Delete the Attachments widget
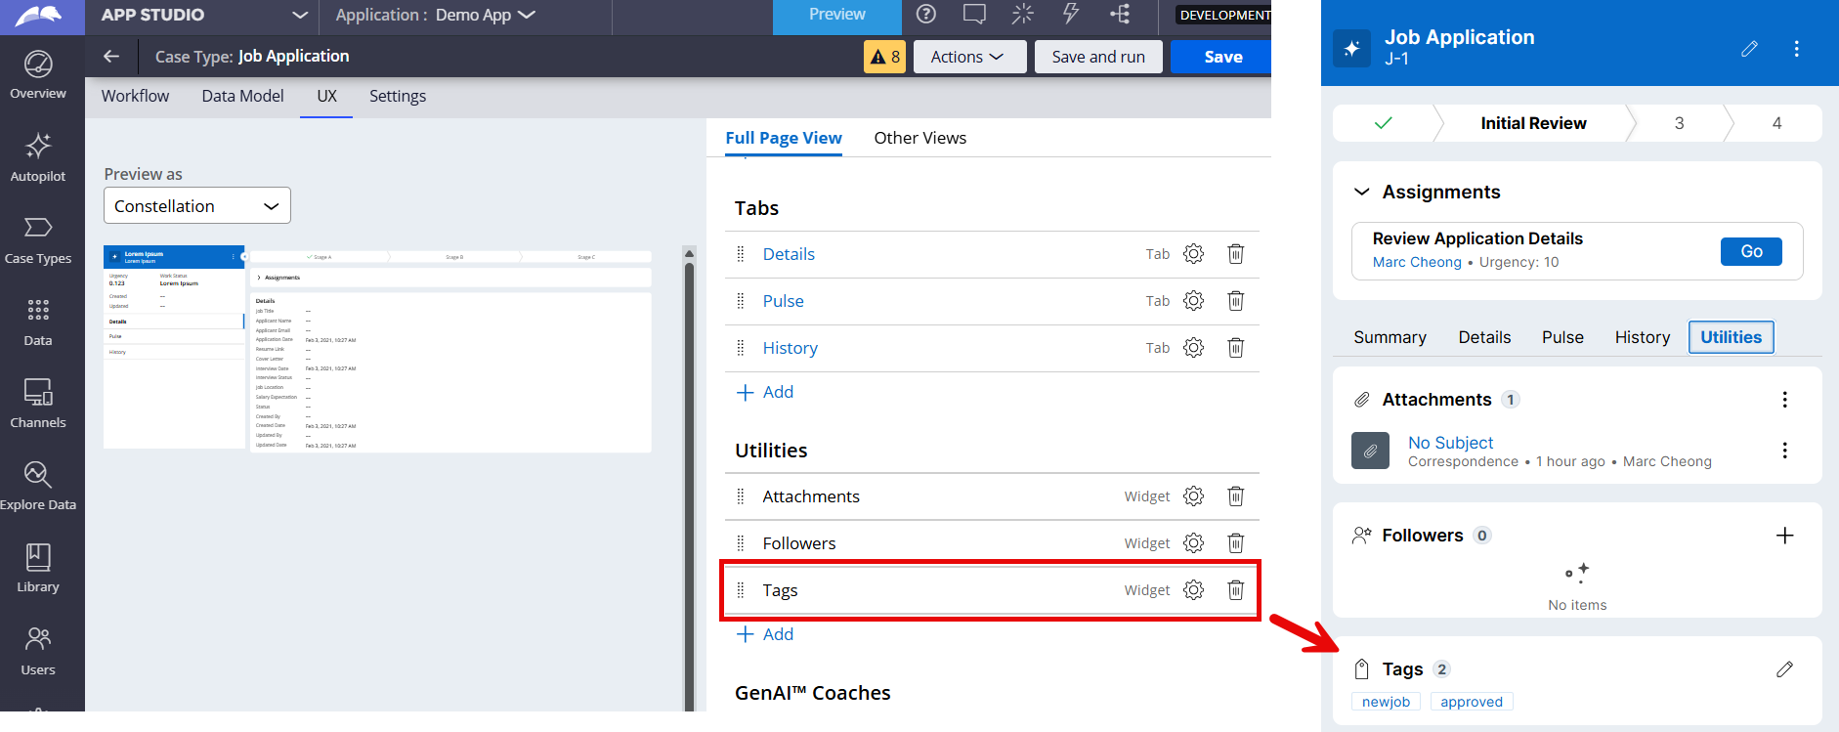The height and width of the screenshot is (732, 1839). 1236,496
